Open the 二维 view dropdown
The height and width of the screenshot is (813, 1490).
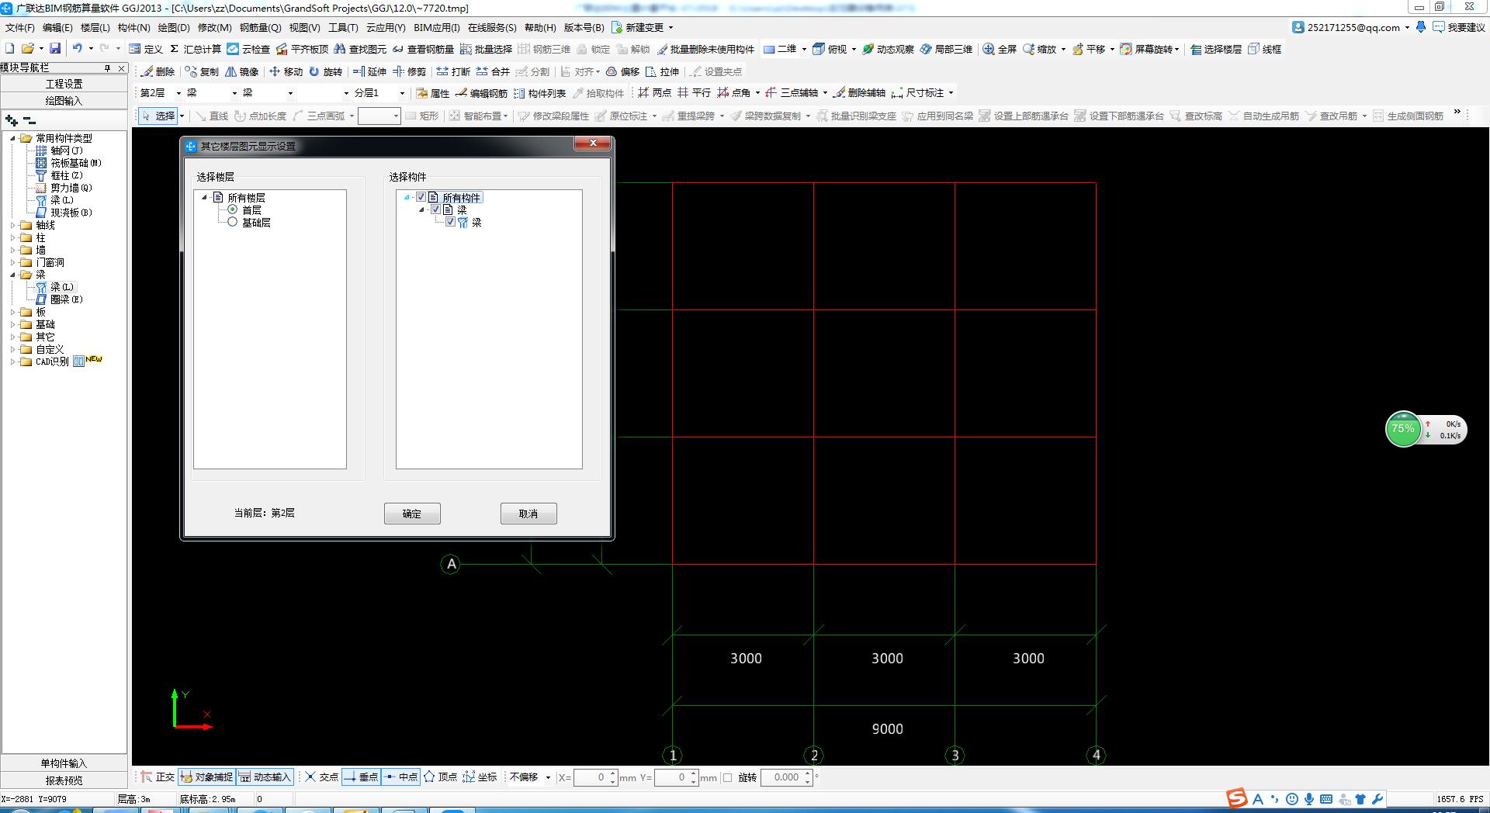(x=804, y=49)
